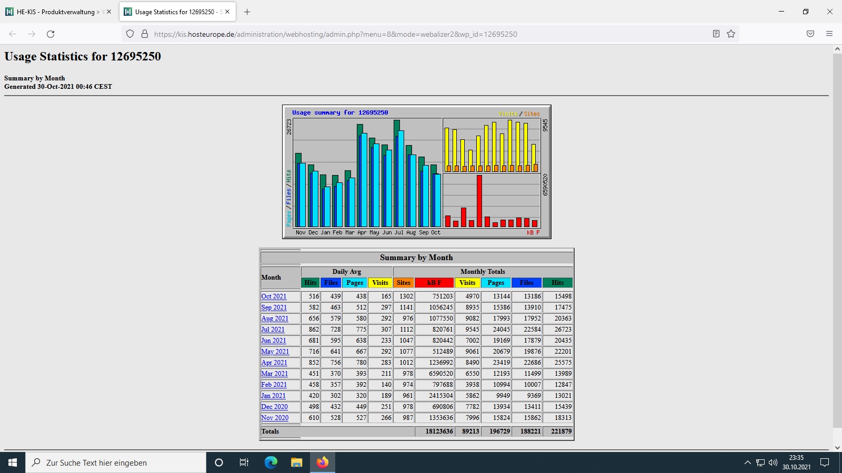Click the URL address bar field
842x473 pixels.
click(x=421, y=34)
